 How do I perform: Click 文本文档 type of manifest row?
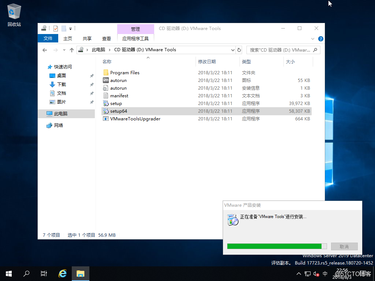(250, 96)
